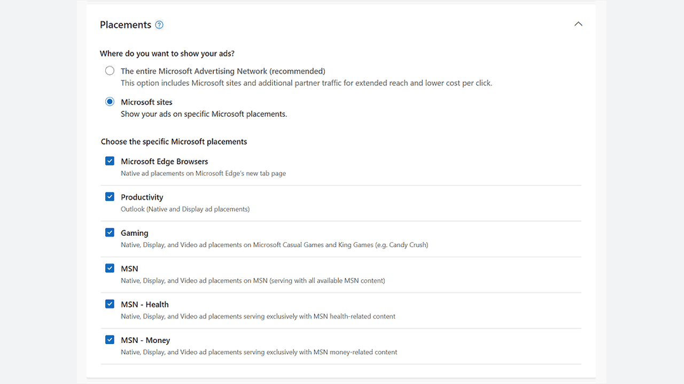Click the 'Productivity' label text
Viewport: 684px width, 384px height.
point(142,197)
